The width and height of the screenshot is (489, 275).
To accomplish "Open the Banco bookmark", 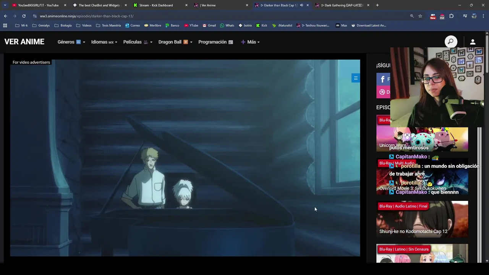I will tap(172, 26).
